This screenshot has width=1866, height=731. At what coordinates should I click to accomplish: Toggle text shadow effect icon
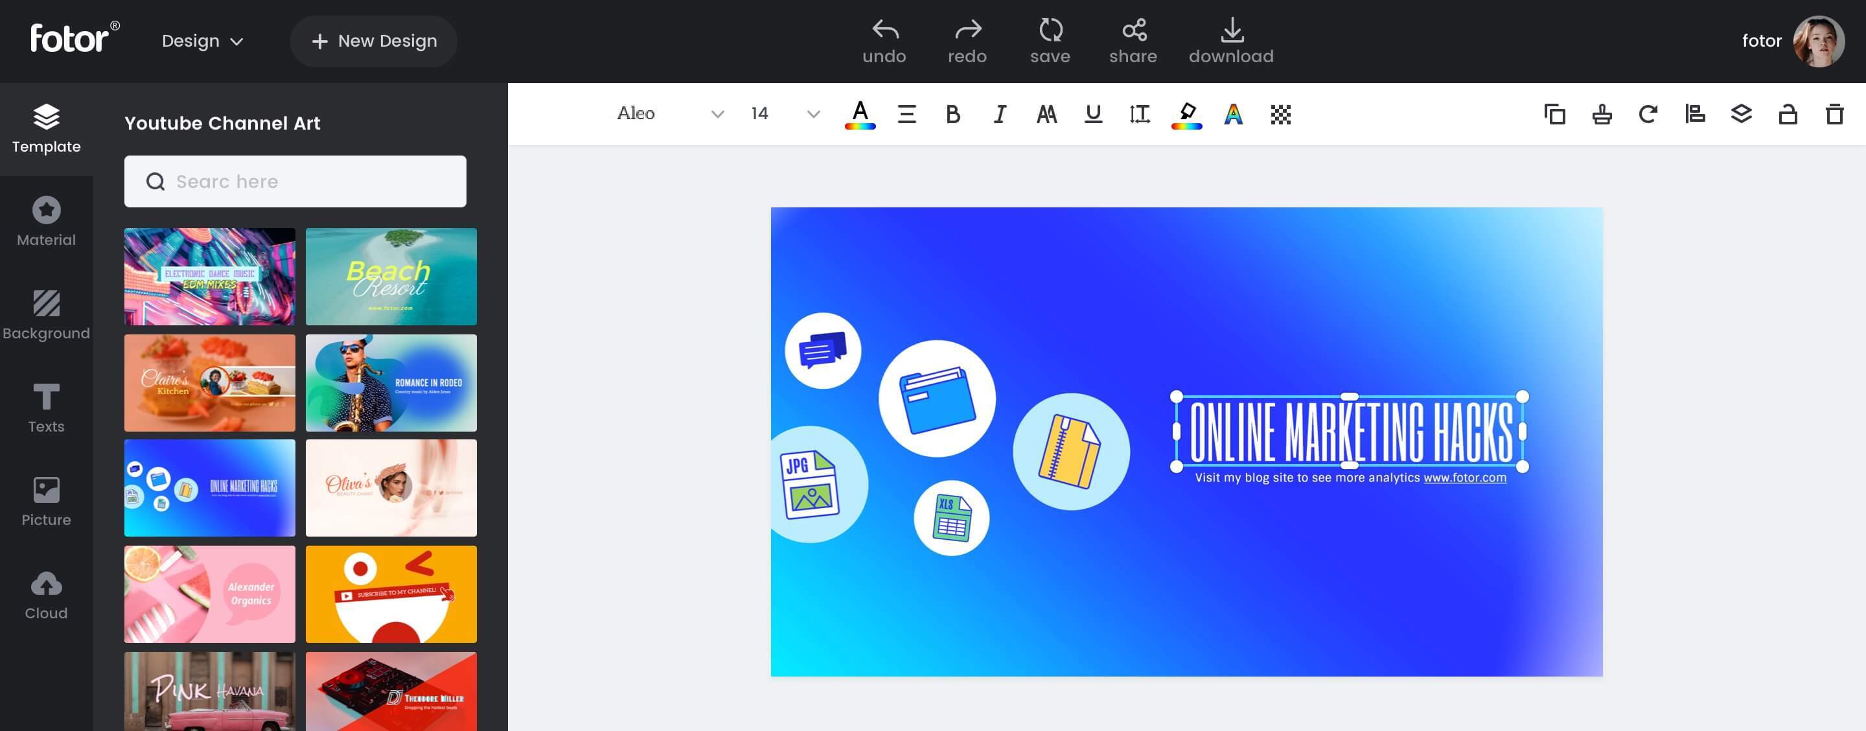click(1234, 113)
